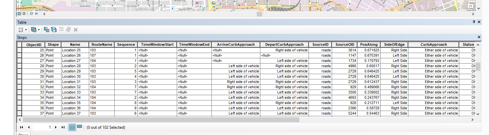Open Related Tables tool

pyautogui.click(x=33, y=30)
